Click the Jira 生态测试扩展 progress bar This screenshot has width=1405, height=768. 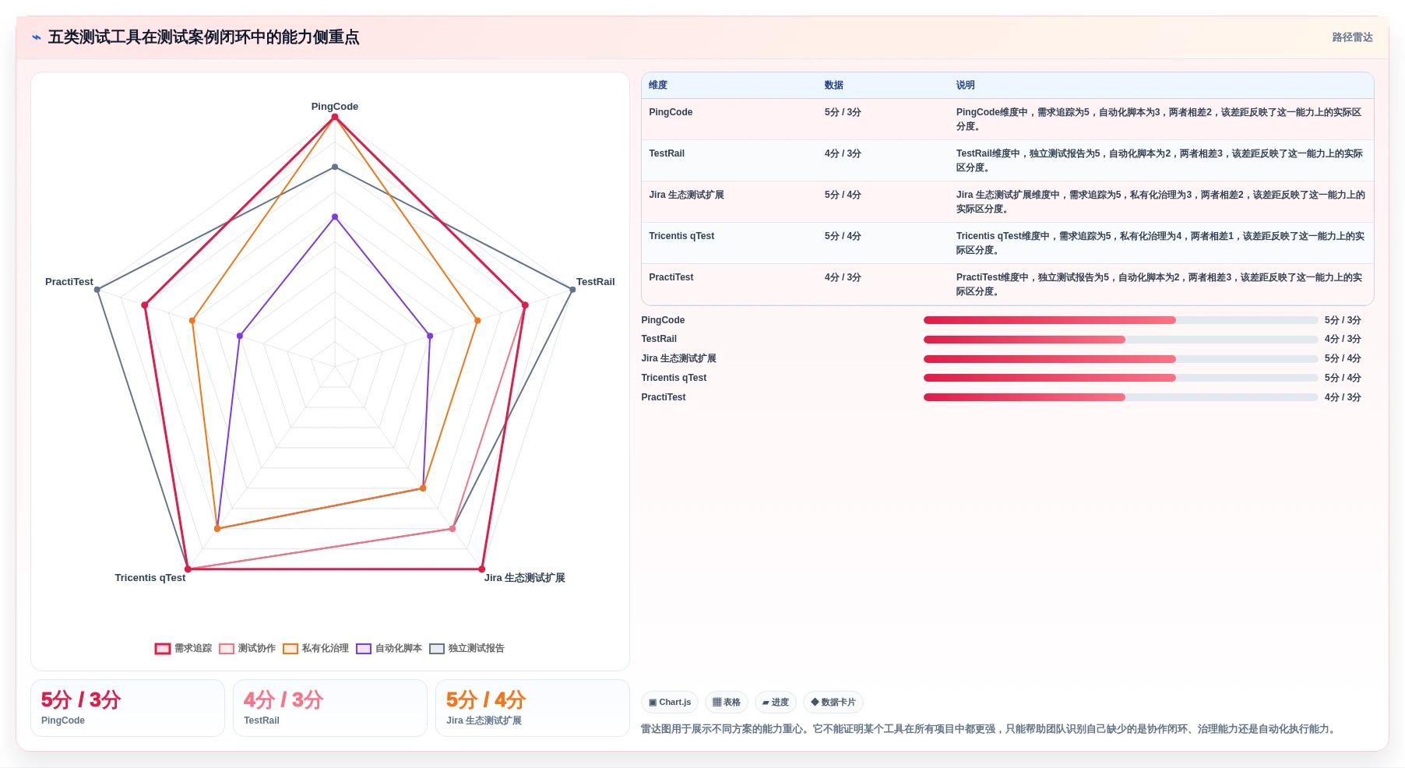click(1121, 359)
